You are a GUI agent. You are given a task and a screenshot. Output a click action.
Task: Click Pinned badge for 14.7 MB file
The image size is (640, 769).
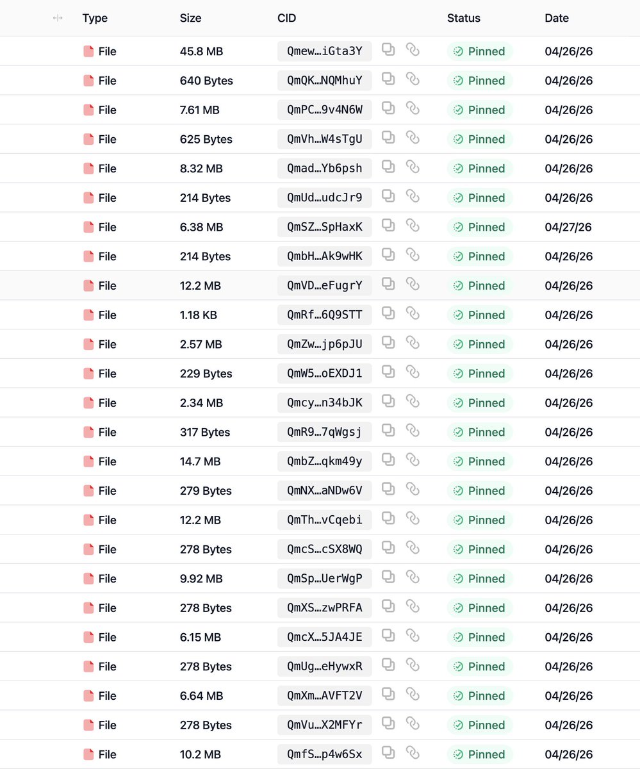[x=480, y=461]
